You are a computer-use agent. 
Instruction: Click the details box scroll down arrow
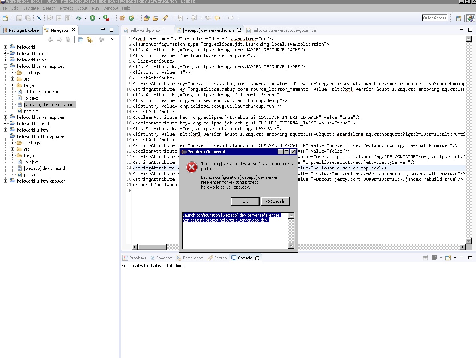(291, 246)
